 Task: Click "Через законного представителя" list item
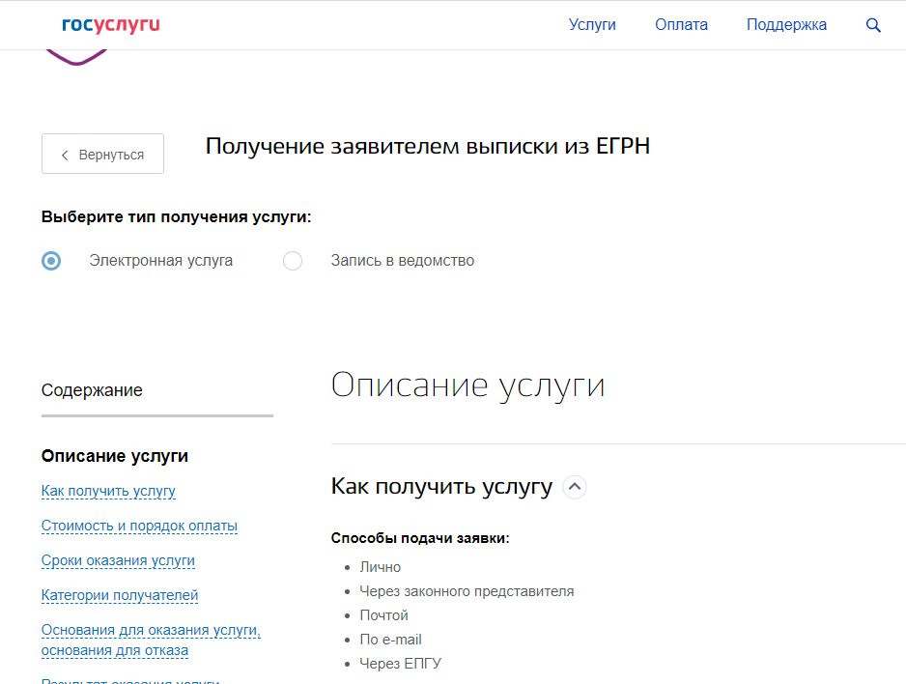click(x=467, y=591)
